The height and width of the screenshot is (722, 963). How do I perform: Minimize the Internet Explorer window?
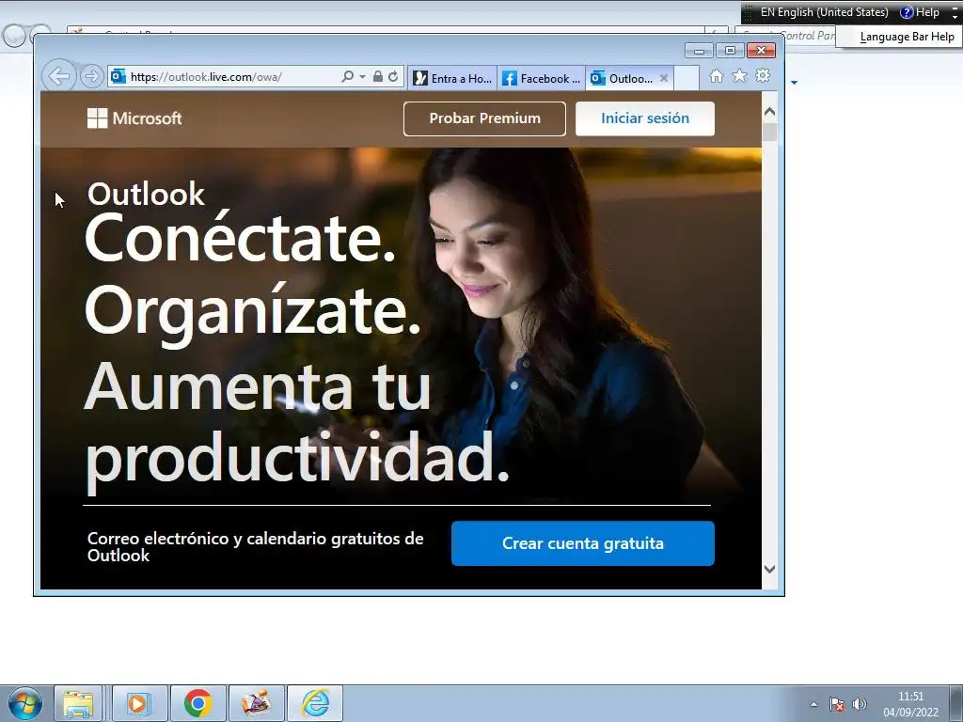coord(699,51)
